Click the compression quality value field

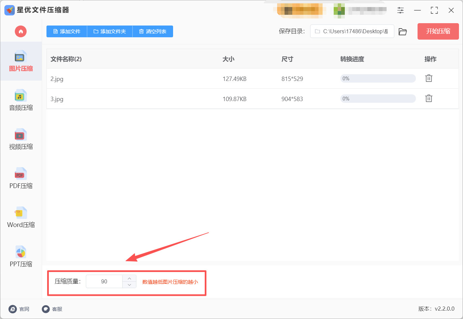coord(104,281)
